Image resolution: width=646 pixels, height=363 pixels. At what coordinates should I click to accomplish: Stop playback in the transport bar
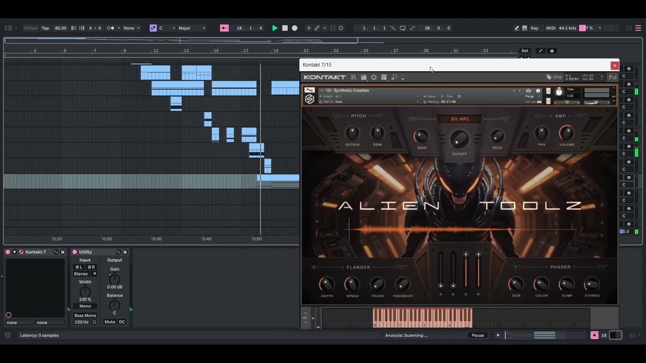point(285,28)
